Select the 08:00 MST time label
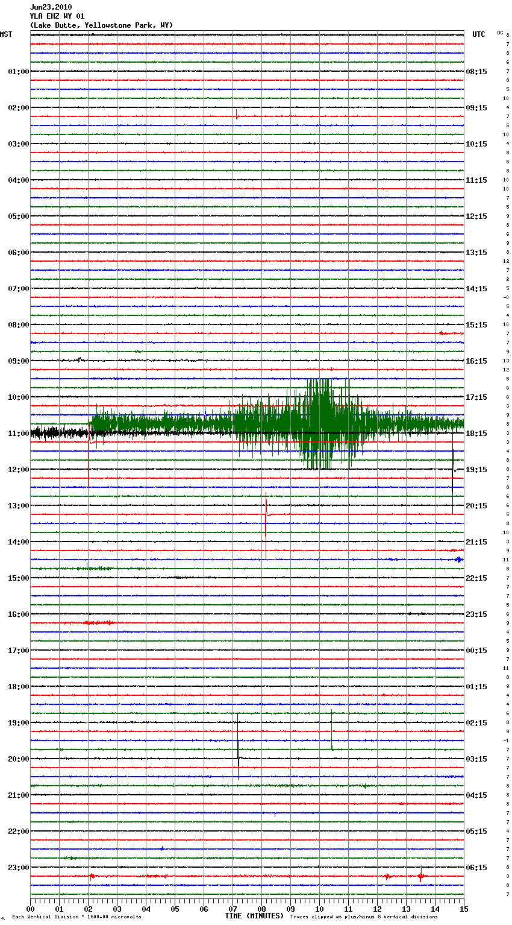Image resolution: width=512 pixels, height=925 pixels. 19,325
